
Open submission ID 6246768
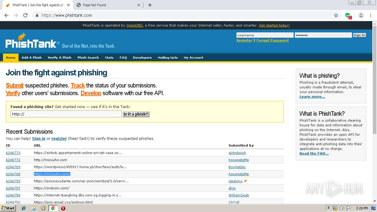click(x=13, y=174)
